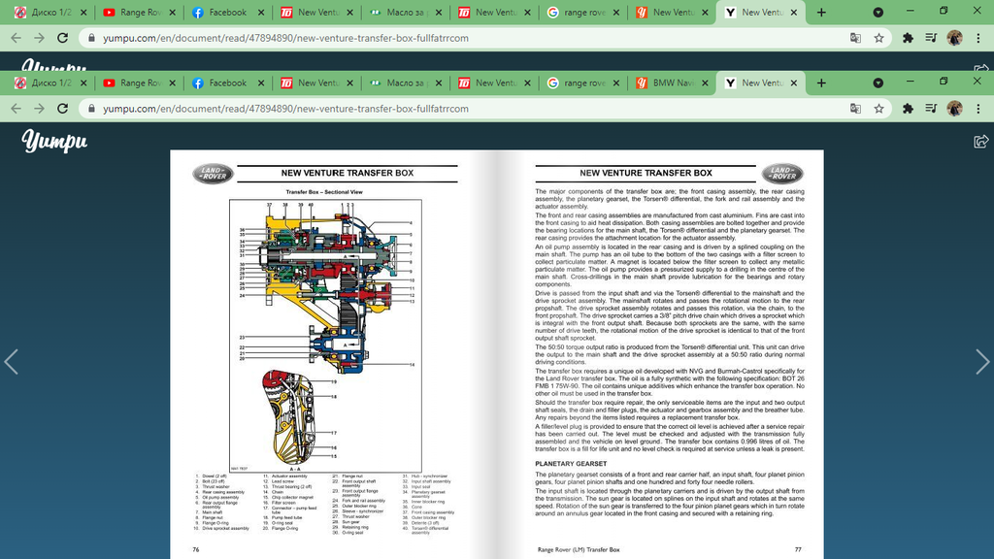Image resolution: width=994 pixels, height=559 pixels.
Task: Click profile avatar in the lower toolbar
Action: [x=955, y=109]
